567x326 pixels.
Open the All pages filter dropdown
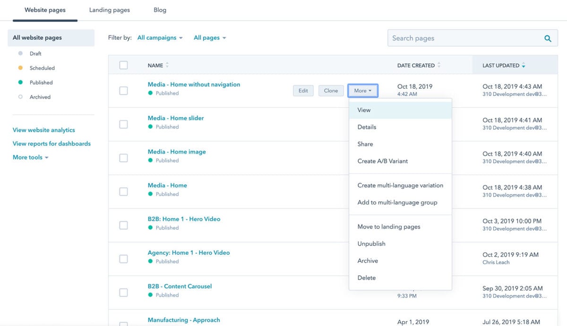click(210, 38)
